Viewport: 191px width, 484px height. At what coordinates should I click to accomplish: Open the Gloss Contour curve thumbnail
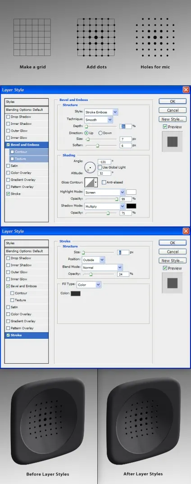90,183
